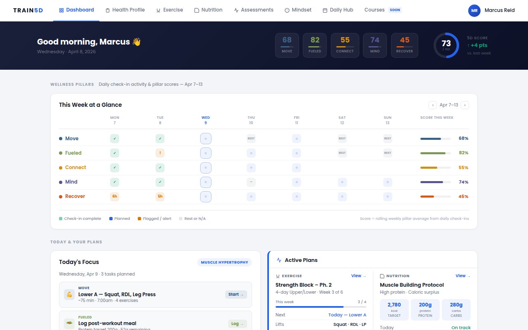Screen dimensions: 528x330
Task: Click the Connect 55 score card
Action: click(345, 45)
